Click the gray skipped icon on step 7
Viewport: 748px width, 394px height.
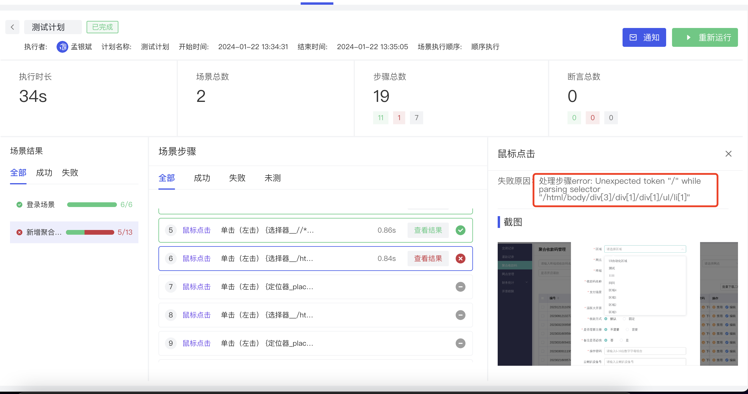[460, 287]
